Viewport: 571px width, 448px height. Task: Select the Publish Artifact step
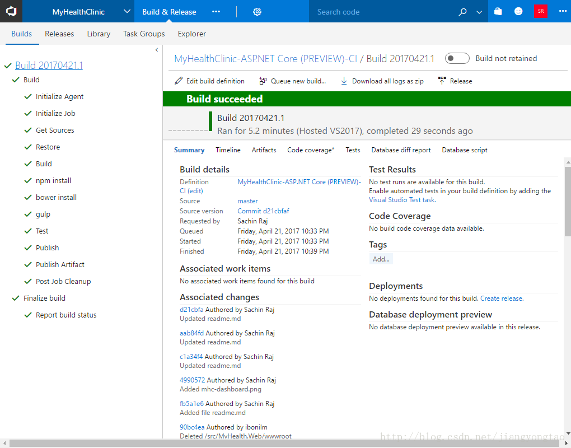pos(60,264)
